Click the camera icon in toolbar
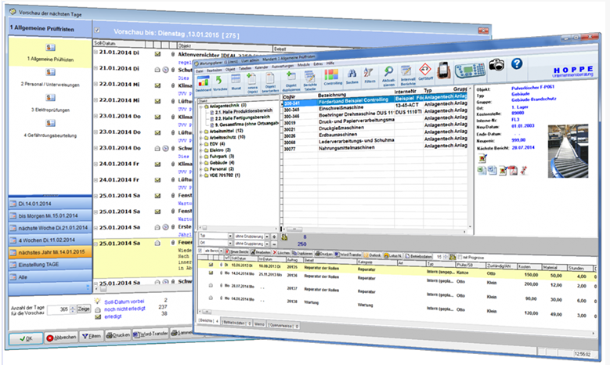The image size is (610, 365). 496,64
